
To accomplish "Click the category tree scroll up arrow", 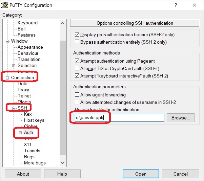I will coord(63,23).
